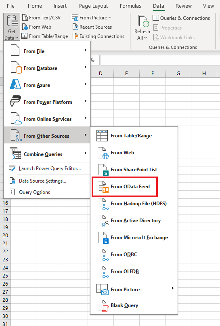
Task: Click the From Web globe icon in the ribbon
Action: coord(25,27)
